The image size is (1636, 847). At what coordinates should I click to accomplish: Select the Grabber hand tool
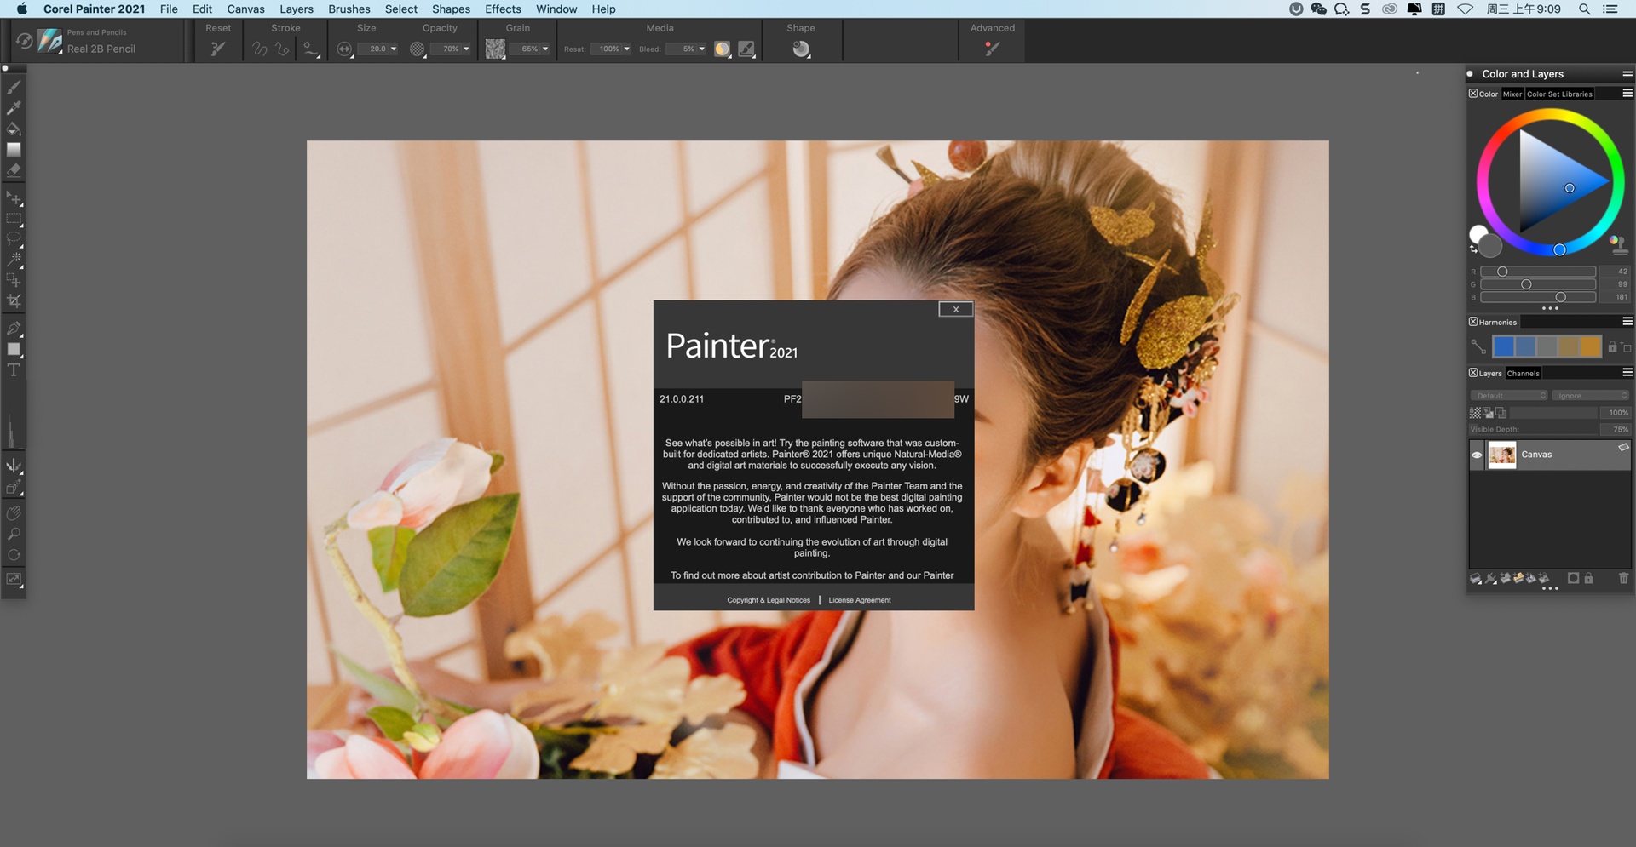[14, 513]
